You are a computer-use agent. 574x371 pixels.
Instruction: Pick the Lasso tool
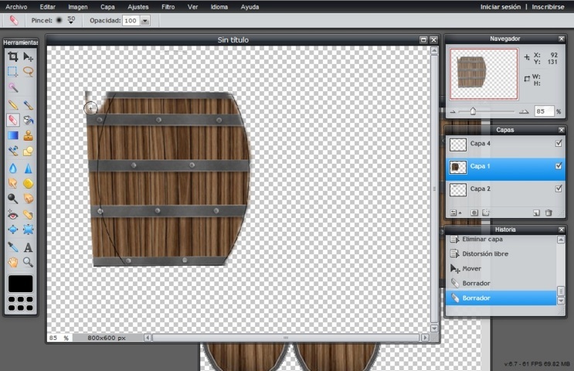coord(28,71)
